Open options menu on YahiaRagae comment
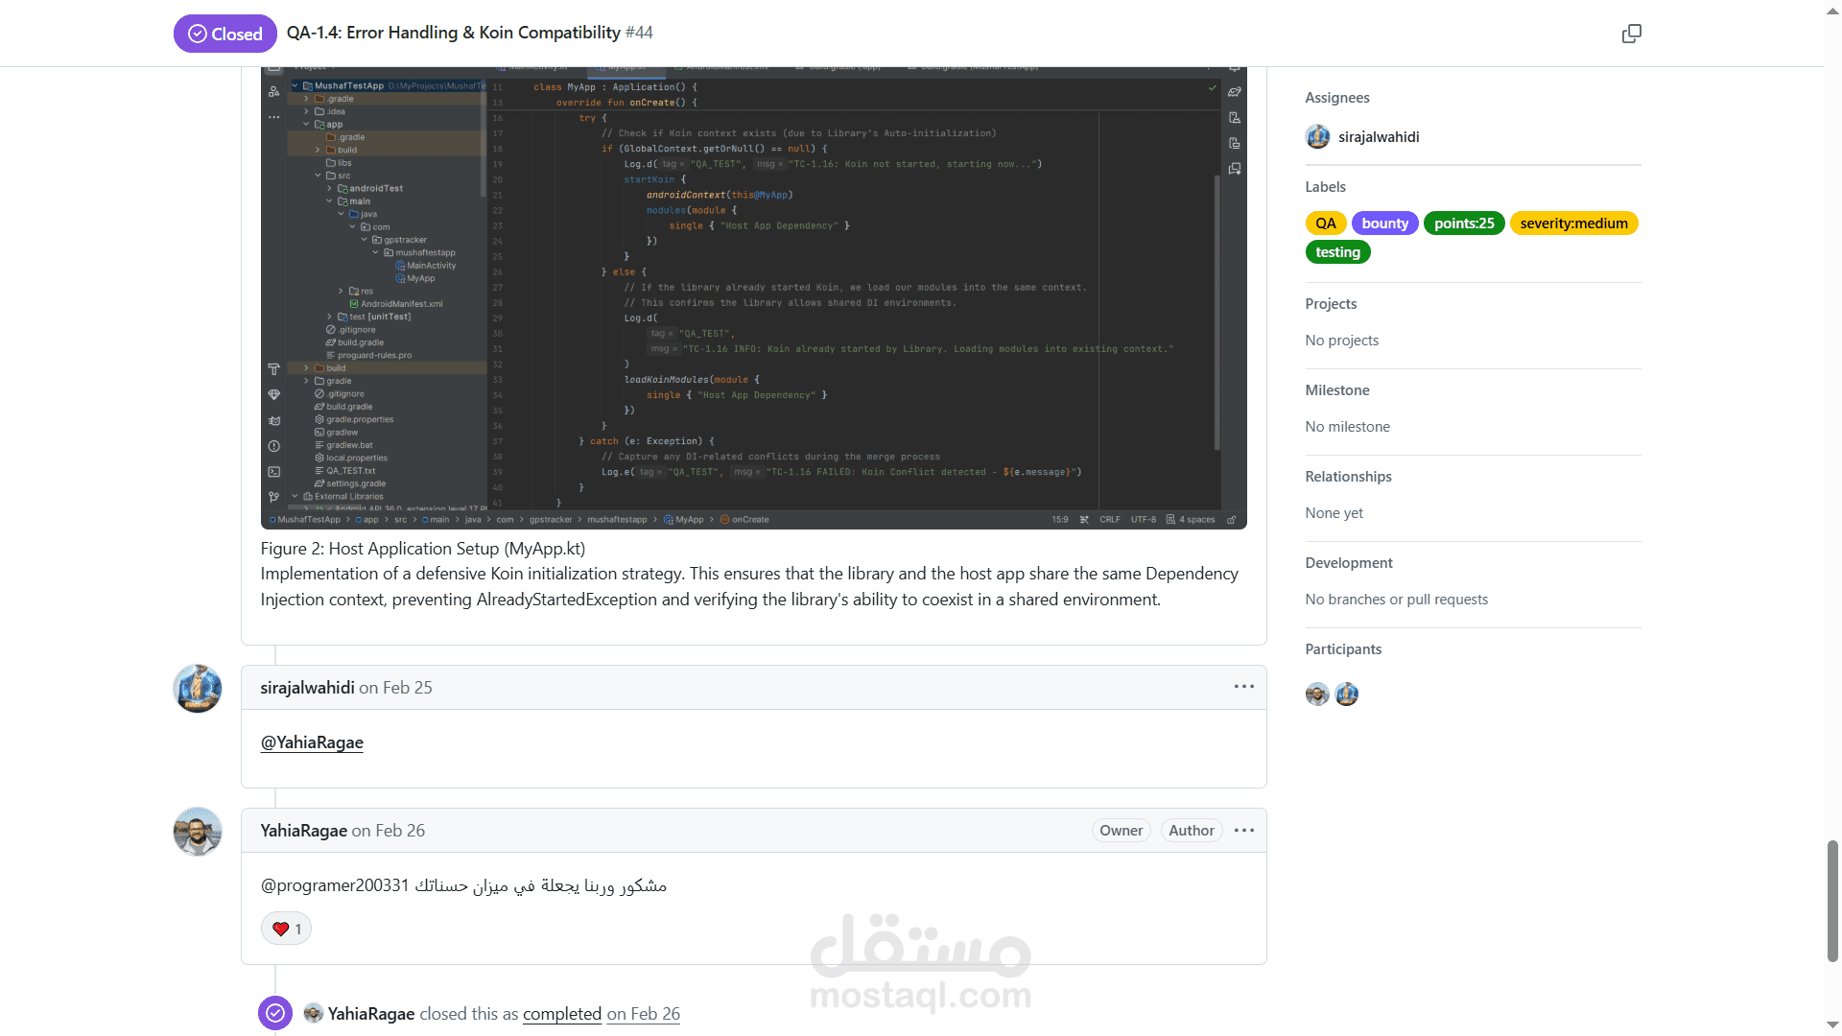Screen dimensions: 1842x1036 [1243, 831]
